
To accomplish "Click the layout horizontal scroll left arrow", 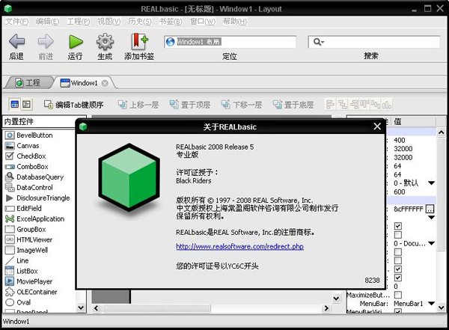I will 97,308.
